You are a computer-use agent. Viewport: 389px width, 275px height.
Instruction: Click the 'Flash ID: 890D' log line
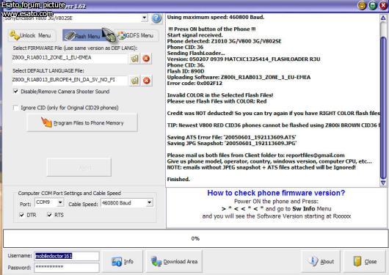point(186,71)
